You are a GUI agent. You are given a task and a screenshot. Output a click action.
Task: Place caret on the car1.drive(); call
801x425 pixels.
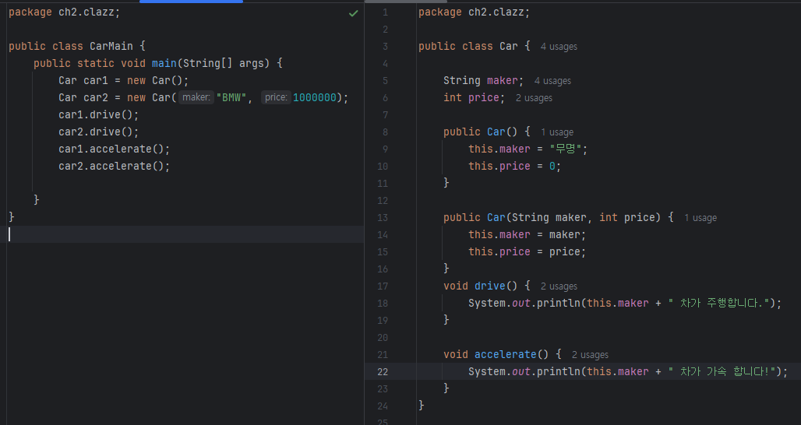(99, 114)
